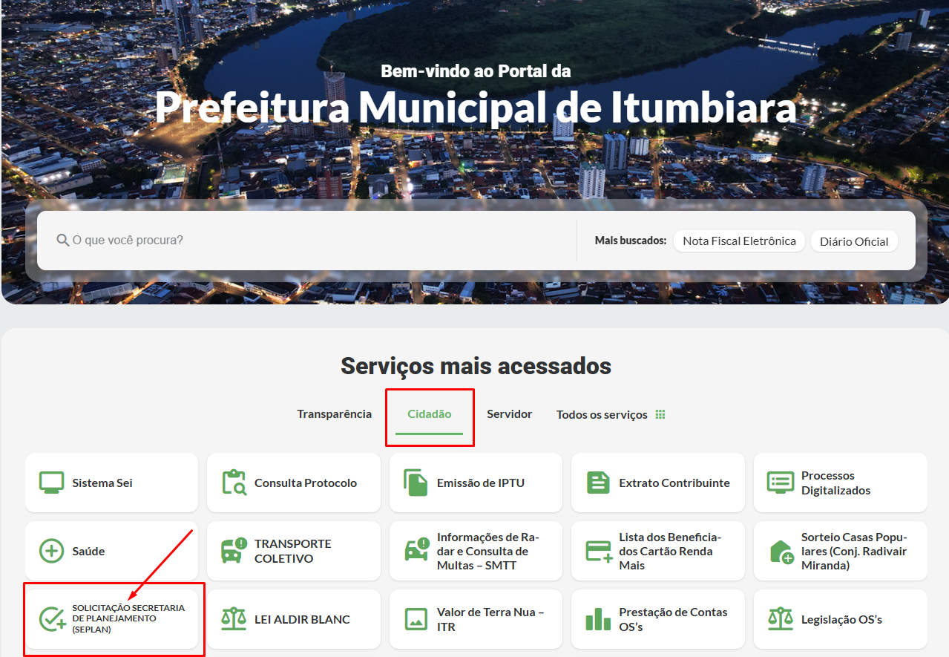Open the Diário Oficial shortcut
949x657 pixels.
853,241
